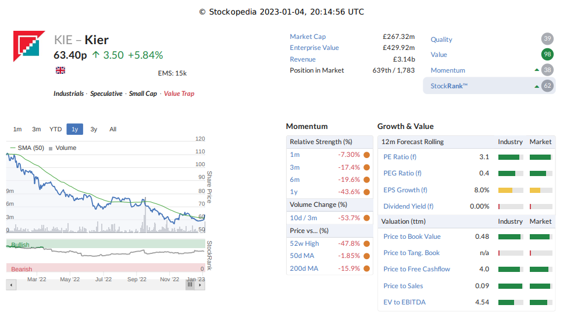Click the Bearish zone of StockRank chart

(x=106, y=268)
